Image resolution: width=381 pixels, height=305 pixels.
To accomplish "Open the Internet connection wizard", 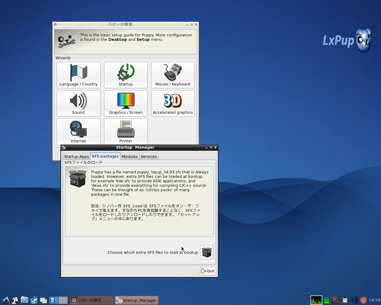I will (79, 132).
